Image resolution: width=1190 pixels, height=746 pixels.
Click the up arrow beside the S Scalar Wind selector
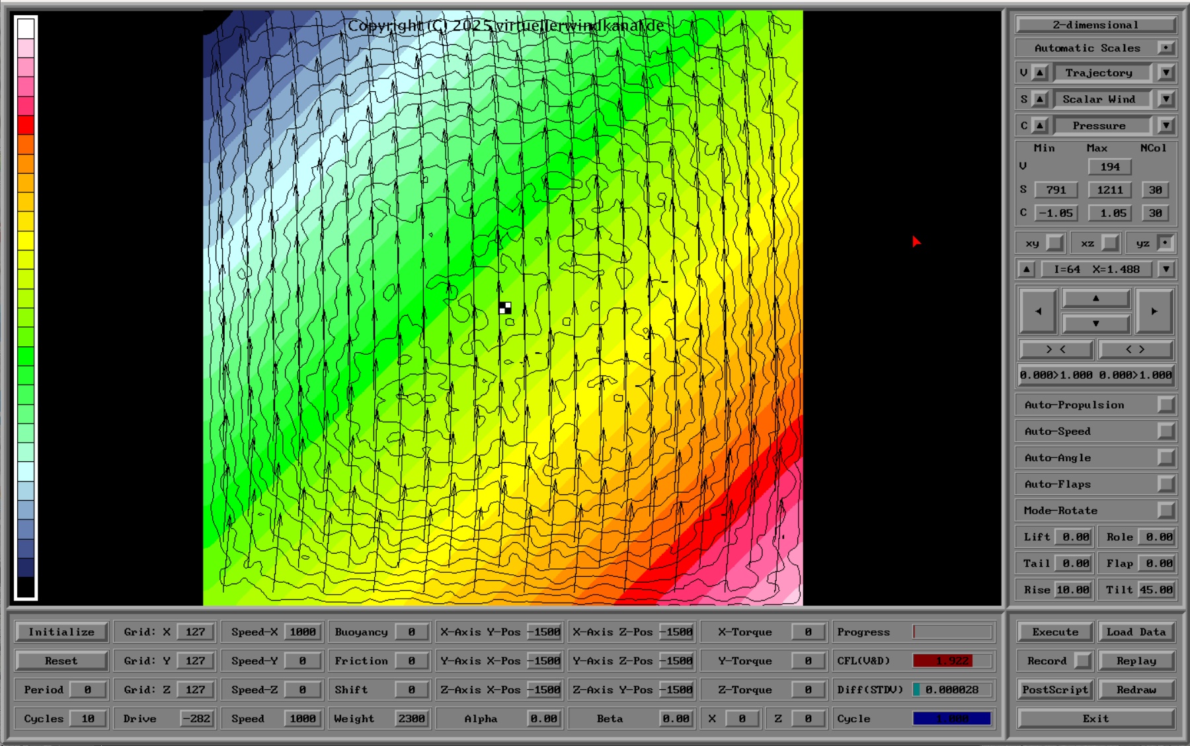tap(1040, 99)
